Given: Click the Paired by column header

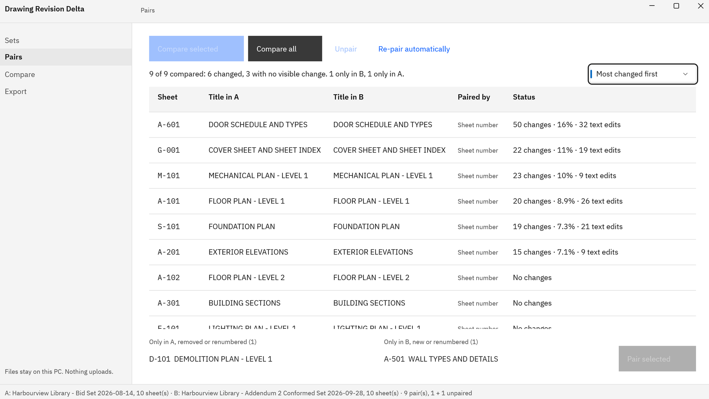Looking at the screenshot, I should (x=474, y=97).
